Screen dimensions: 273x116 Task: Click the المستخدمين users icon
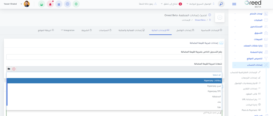click(x=266, y=27)
